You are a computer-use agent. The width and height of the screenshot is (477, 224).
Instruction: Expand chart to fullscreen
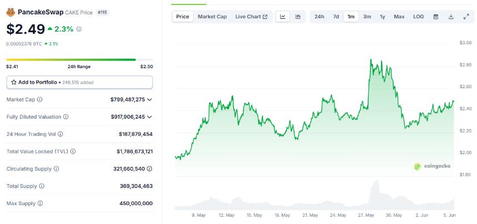tap(466, 17)
